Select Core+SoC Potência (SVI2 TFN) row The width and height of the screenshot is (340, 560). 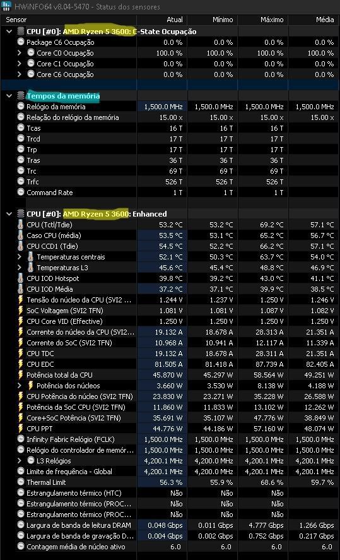pyautogui.click(x=170, y=417)
